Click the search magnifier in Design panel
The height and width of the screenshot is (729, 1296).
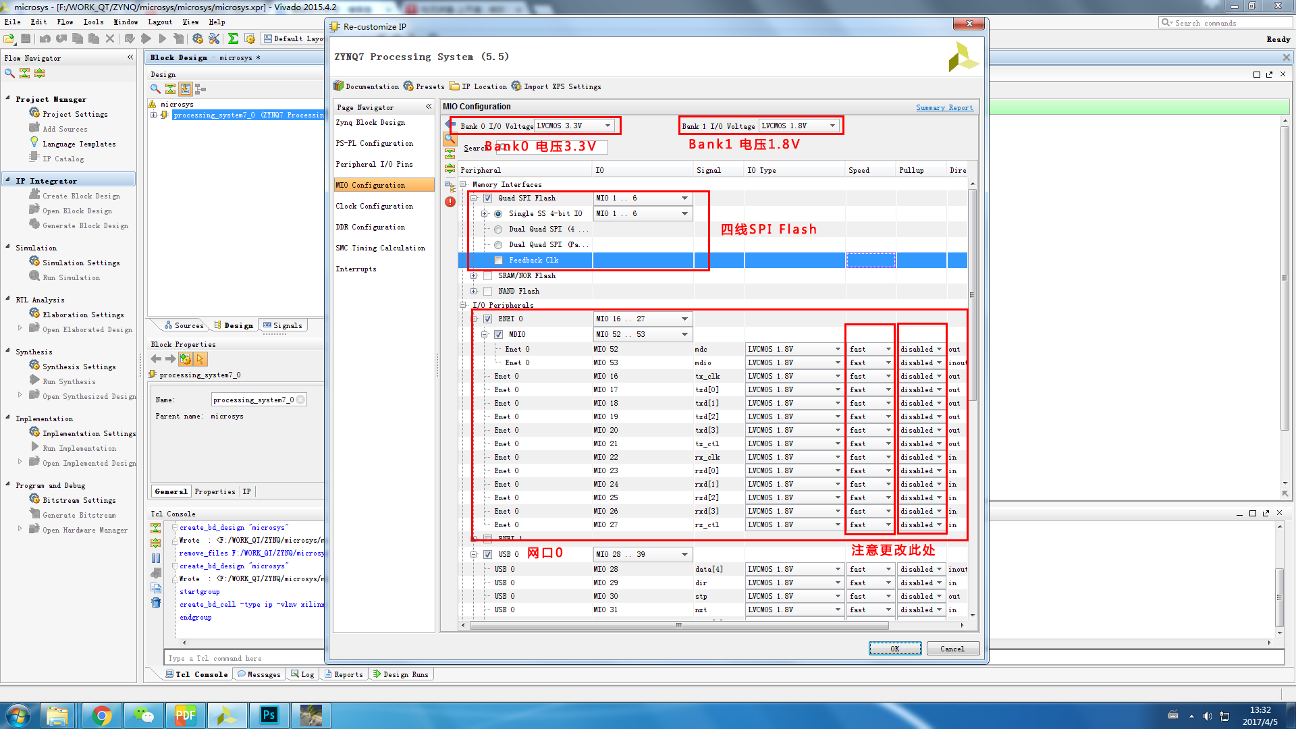(x=155, y=88)
